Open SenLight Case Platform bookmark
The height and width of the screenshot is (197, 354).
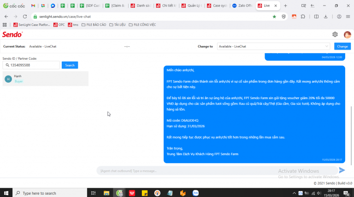pyautogui.click(x=32, y=25)
